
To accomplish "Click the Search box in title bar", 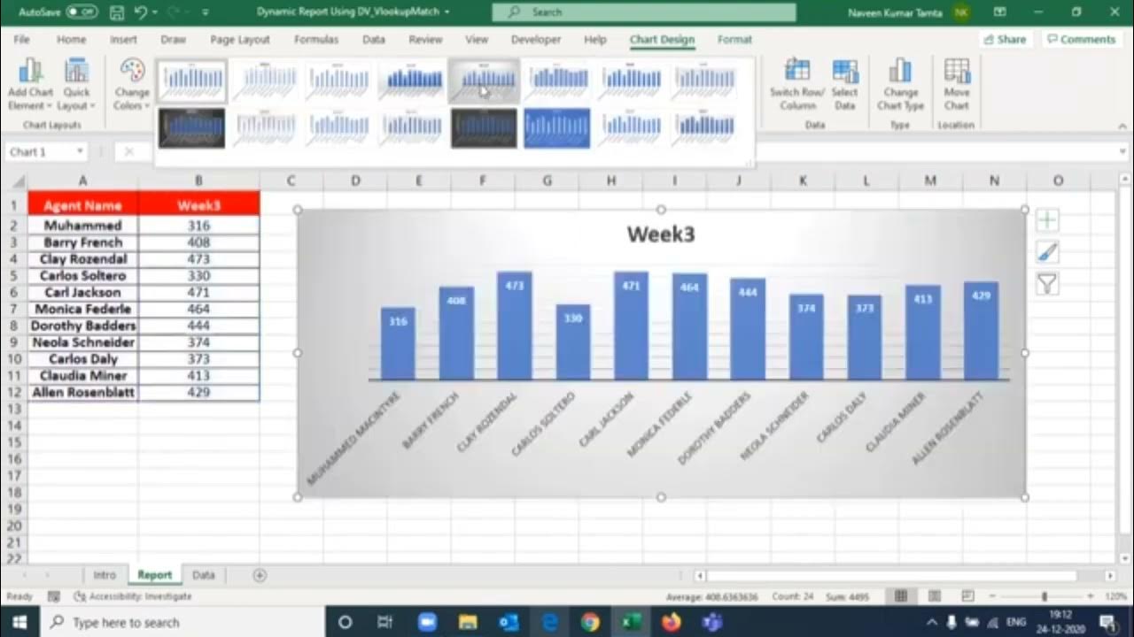I will coord(644,12).
